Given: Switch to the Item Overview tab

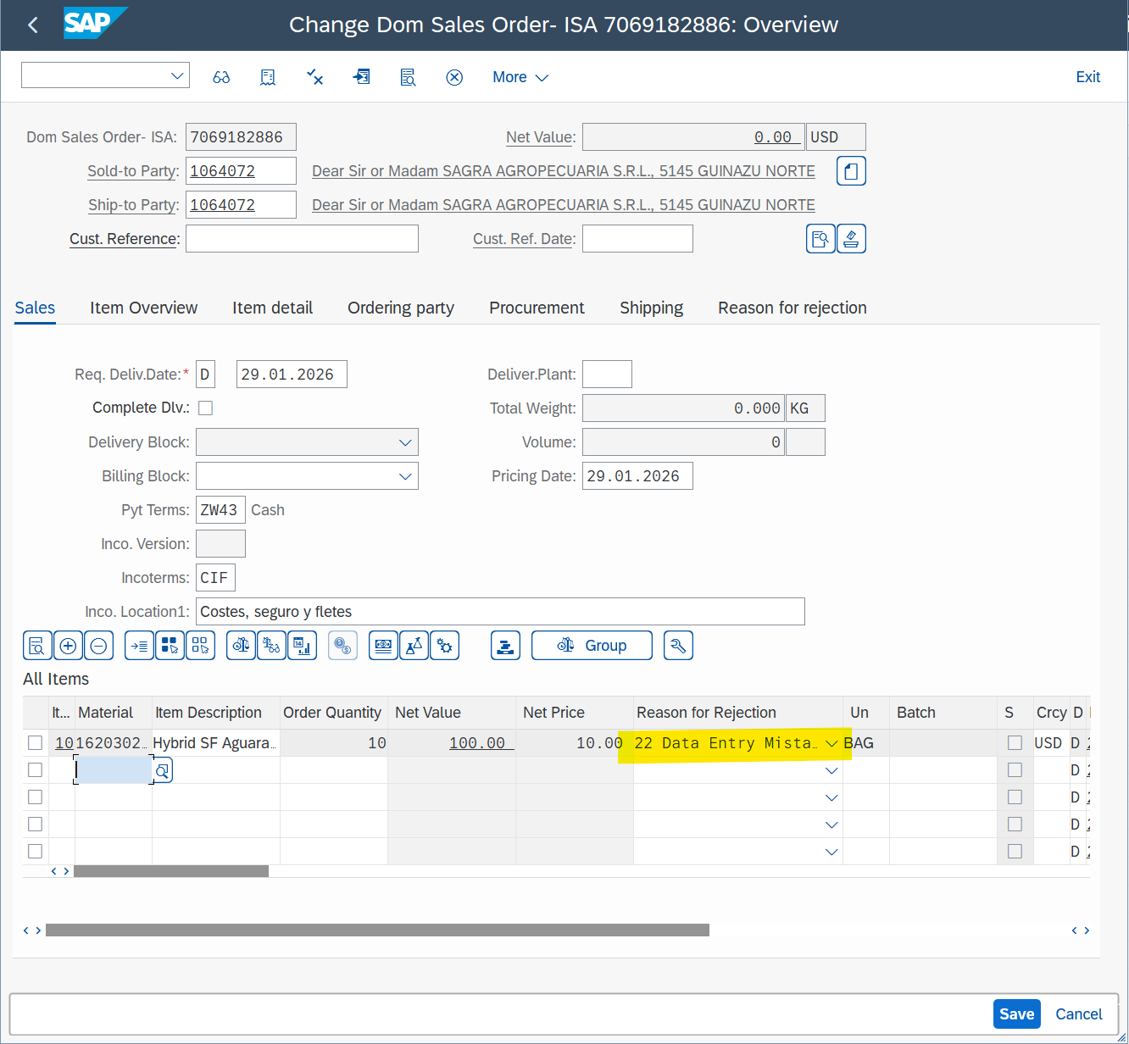Looking at the screenshot, I should 143,308.
